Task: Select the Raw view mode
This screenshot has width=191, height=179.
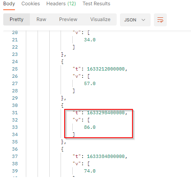Action: coord(41,19)
